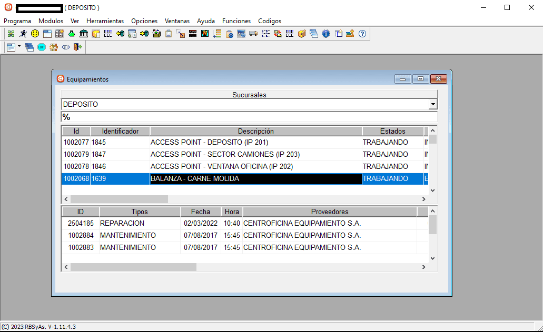The image size is (543, 332).
Task: Expand the Sucursales DEPOSITO combo box
Action: (x=433, y=104)
